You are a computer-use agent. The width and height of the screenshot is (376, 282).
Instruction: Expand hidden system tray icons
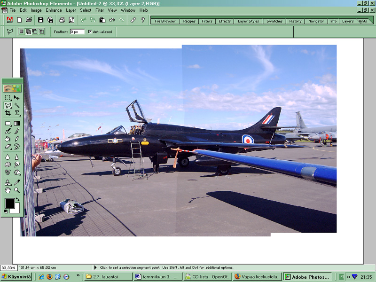(348, 277)
